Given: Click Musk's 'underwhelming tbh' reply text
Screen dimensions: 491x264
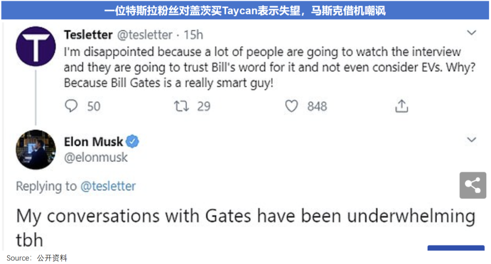Looking at the screenshot, I should pyautogui.click(x=245, y=216).
